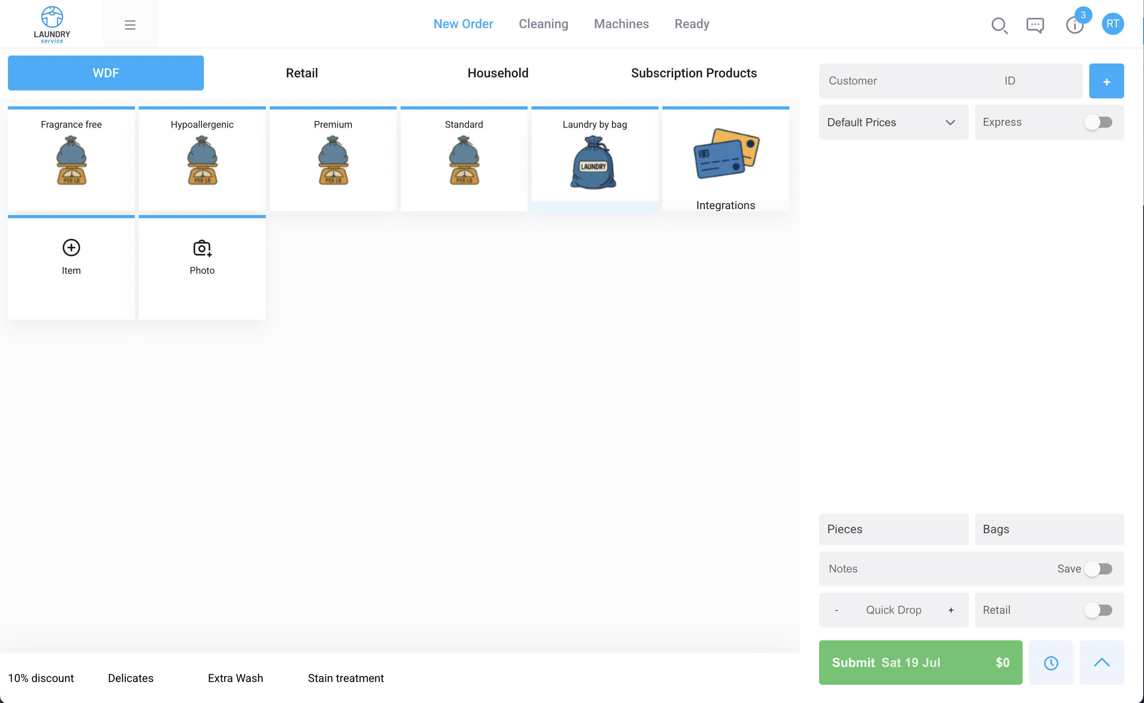1144x703 pixels.
Task: Open the chat messages panel
Action: click(x=1035, y=25)
